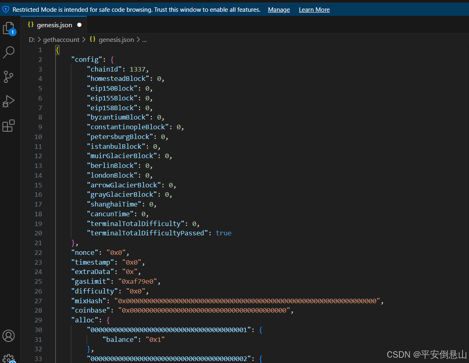Click the "constantinopleBlock" key

[x=128, y=127]
